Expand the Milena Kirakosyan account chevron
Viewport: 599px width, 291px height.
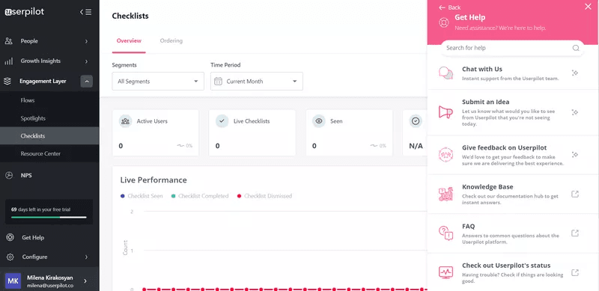pyautogui.click(x=85, y=281)
